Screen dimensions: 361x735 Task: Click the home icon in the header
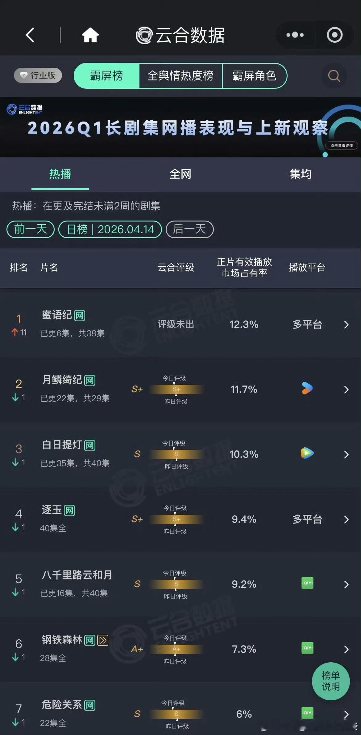(90, 35)
